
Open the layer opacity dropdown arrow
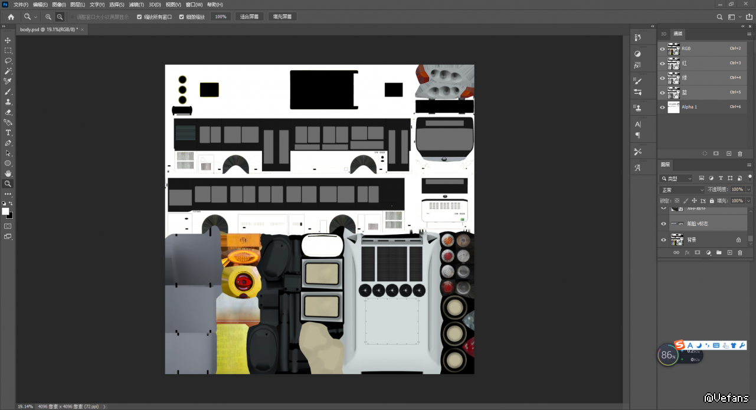(748, 190)
